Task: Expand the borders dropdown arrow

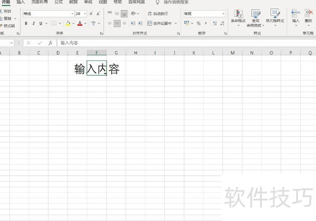Action: tap(60, 23)
